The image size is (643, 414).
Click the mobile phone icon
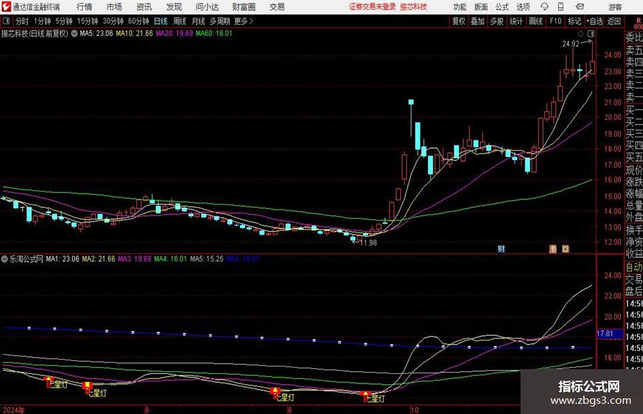pyautogui.click(x=561, y=7)
